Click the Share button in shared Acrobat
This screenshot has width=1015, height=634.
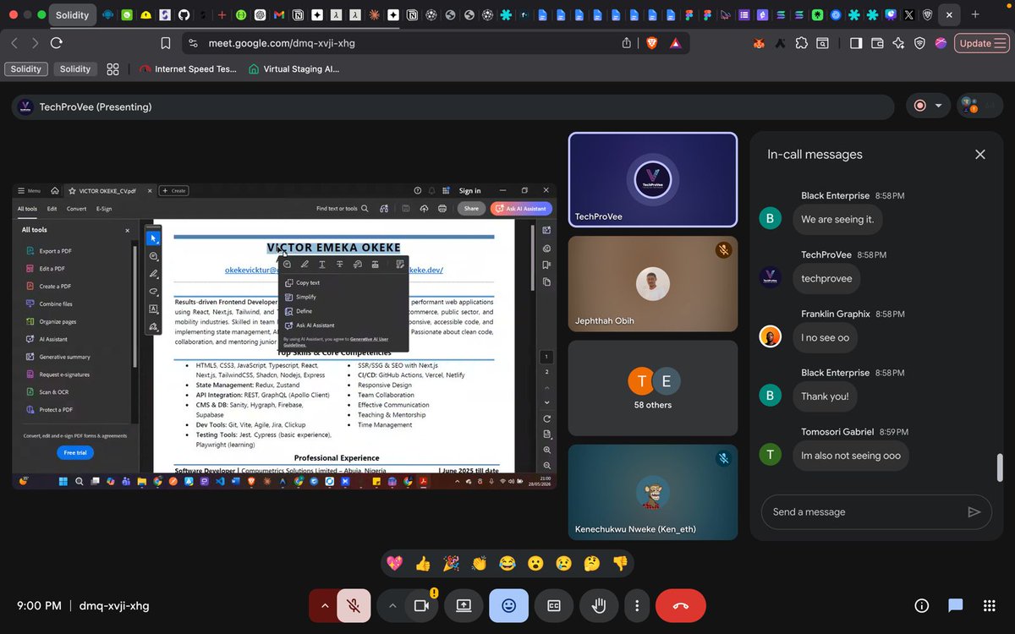point(471,209)
